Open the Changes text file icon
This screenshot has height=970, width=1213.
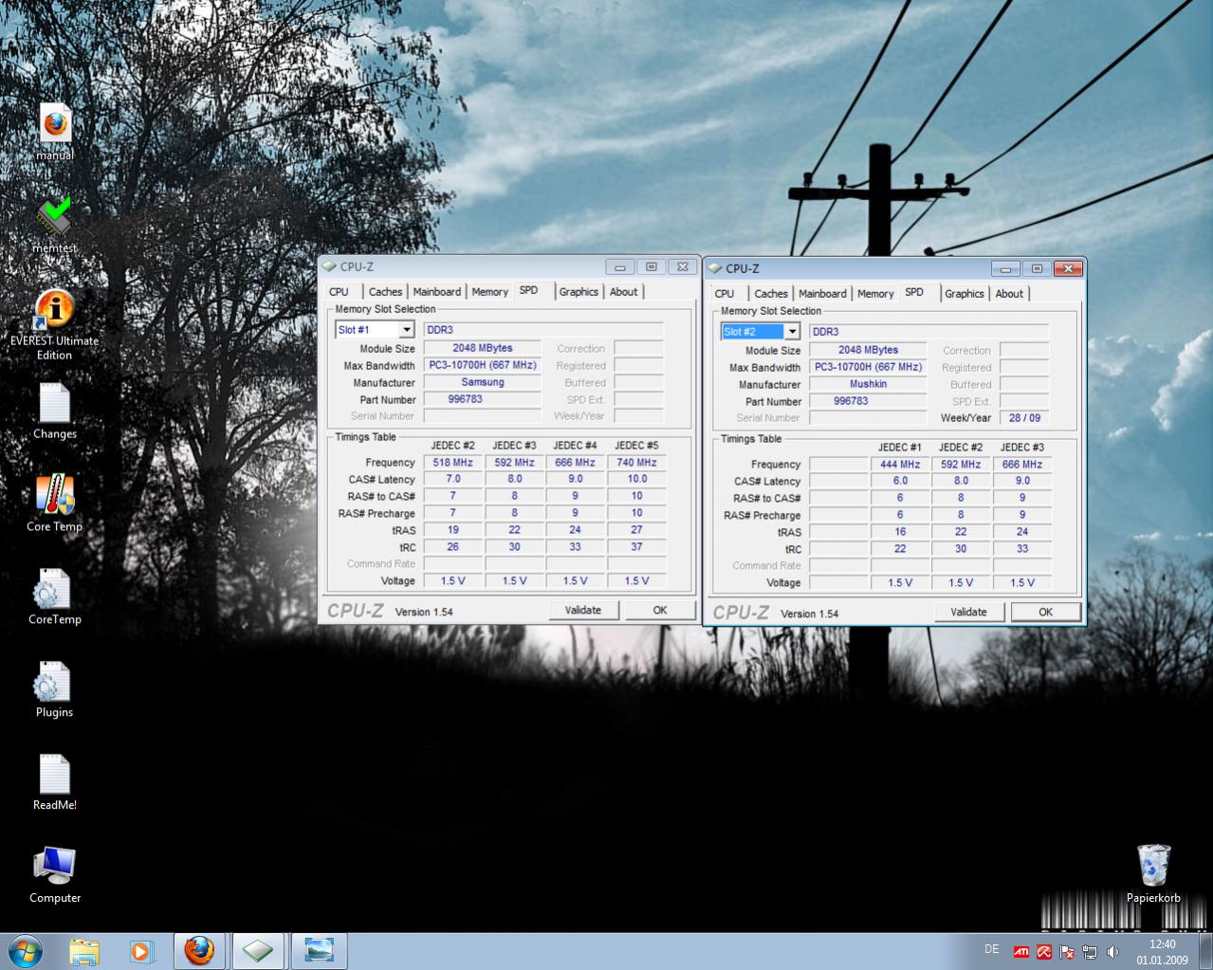(55, 411)
